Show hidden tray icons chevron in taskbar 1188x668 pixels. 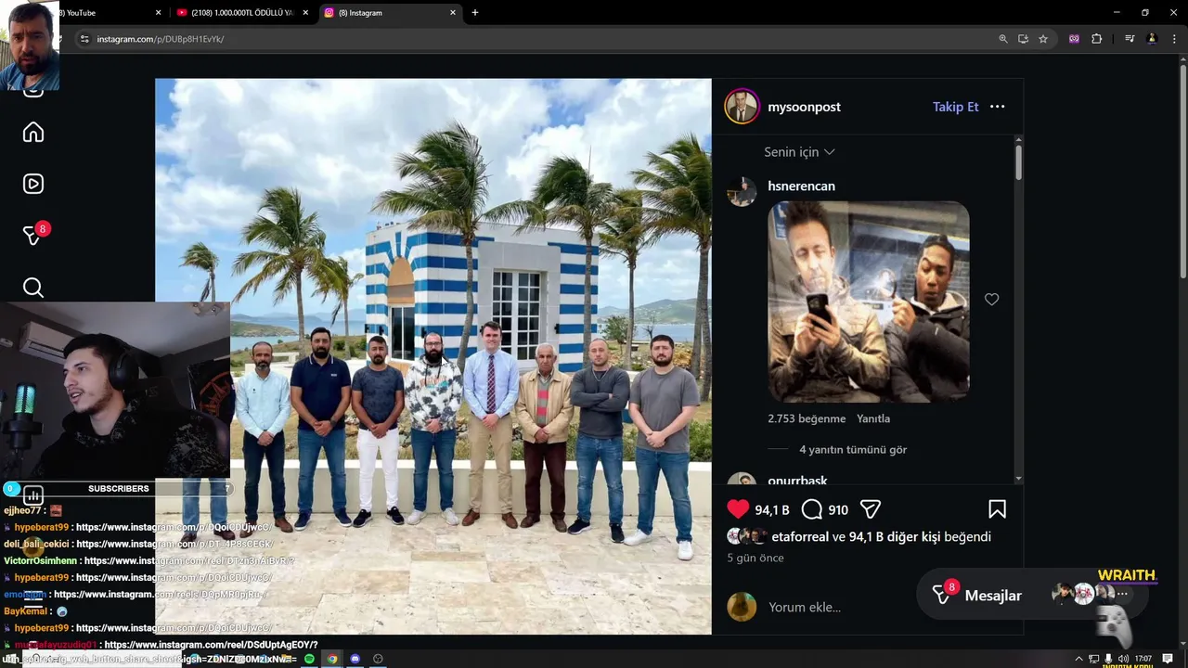(x=1066, y=659)
